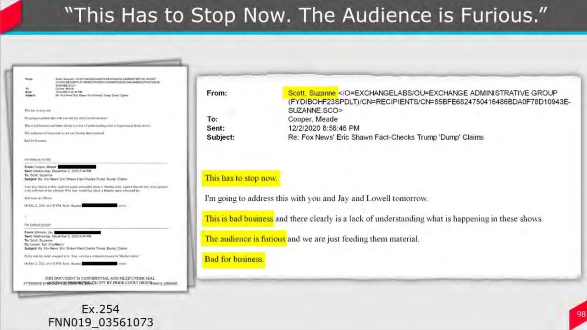This screenshot has height=330, width=587.
Task: Click the sentence mentioning Jay and Lowell tomorrow
Action: pyautogui.click(x=316, y=198)
